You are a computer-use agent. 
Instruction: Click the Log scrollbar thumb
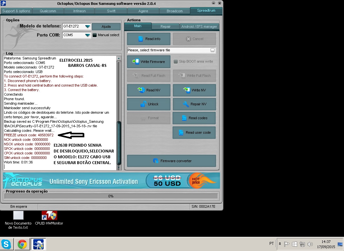[119, 143]
